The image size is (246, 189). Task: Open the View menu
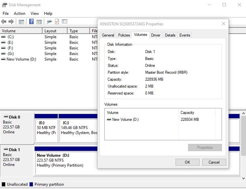[35, 13]
